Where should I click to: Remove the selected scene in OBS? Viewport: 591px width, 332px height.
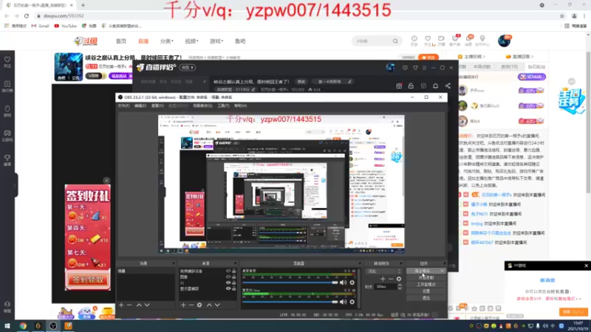pyautogui.click(x=129, y=305)
